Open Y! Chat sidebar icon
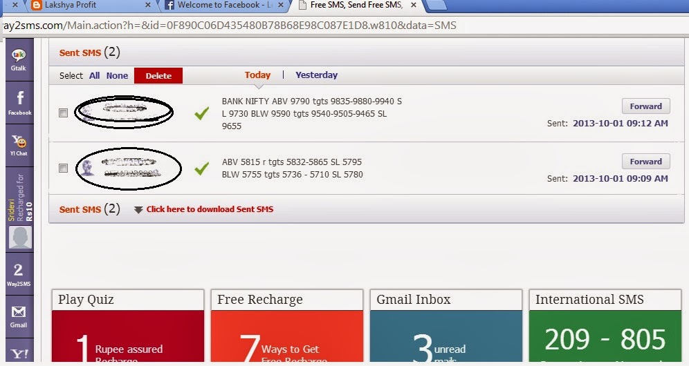The width and height of the screenshot is (689, 366). 19,145
